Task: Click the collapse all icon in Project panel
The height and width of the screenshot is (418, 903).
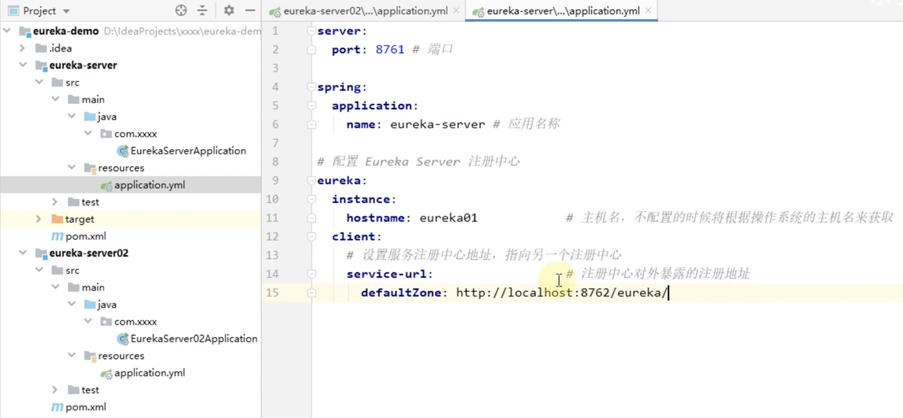Action: pos(202,11)
